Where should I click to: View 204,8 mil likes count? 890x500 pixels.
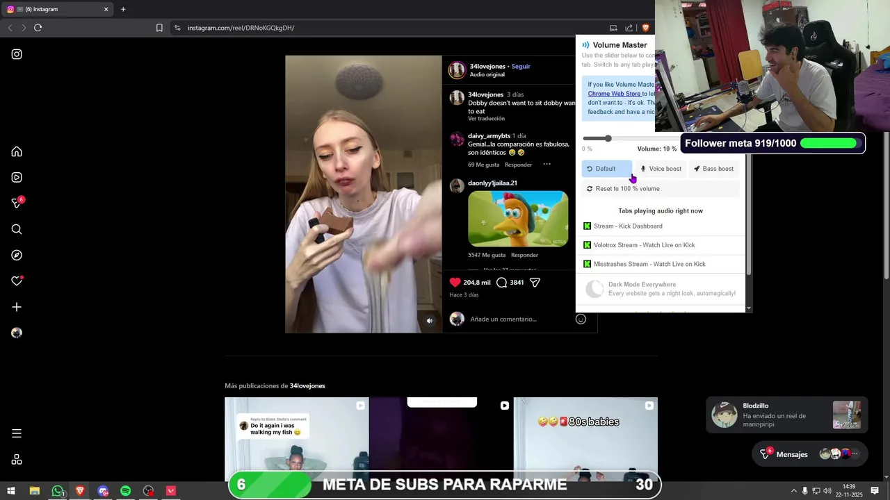pyautogui.click(x=477, y=283)
